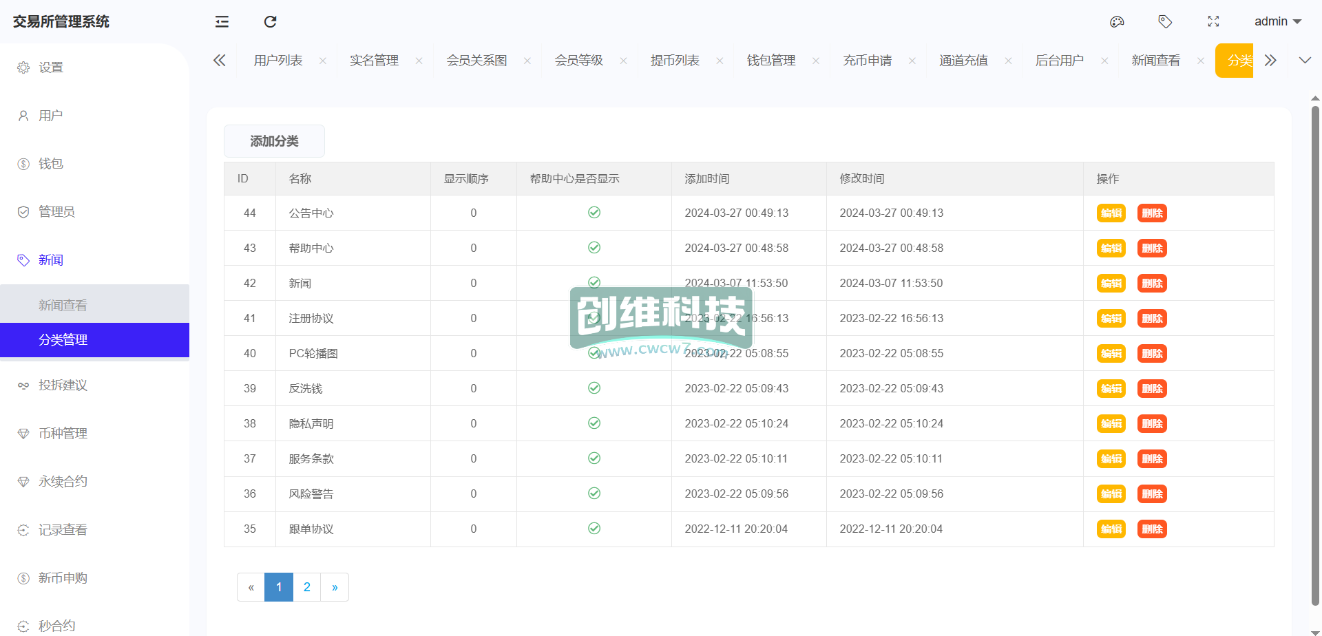The width and height of the screenshot is (1322, 636).
Task: Click the 添加分类 button
Action: pos(274,141)
